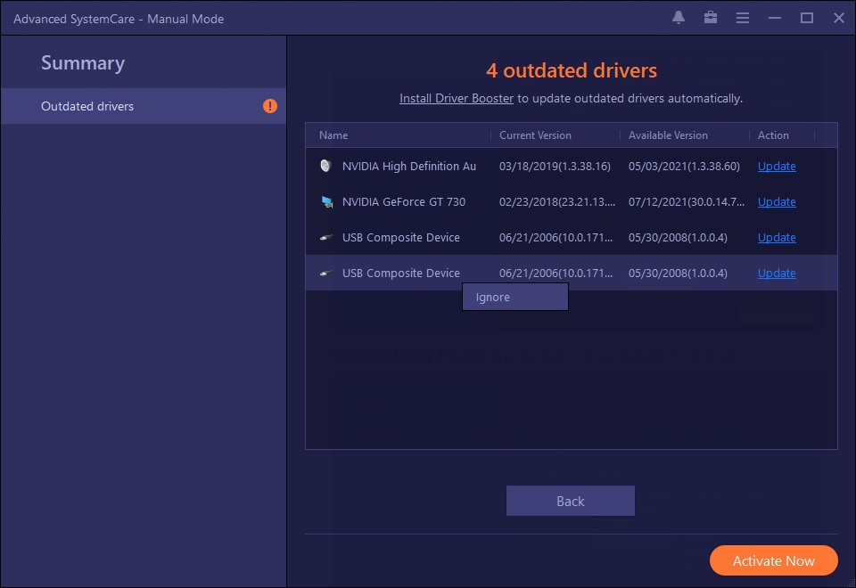856x588 pixels.
Task: Click the Available Version column header
Action: coord(668,135)
